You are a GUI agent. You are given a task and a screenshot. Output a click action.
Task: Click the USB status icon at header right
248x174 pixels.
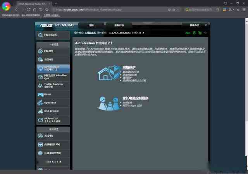point(205,33)
